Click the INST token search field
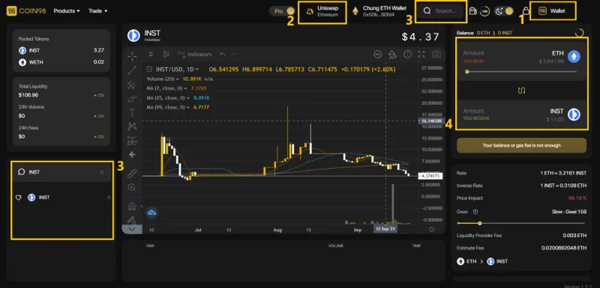 pos(61,172)
